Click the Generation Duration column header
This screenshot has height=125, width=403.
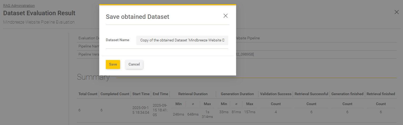point(237,94)
